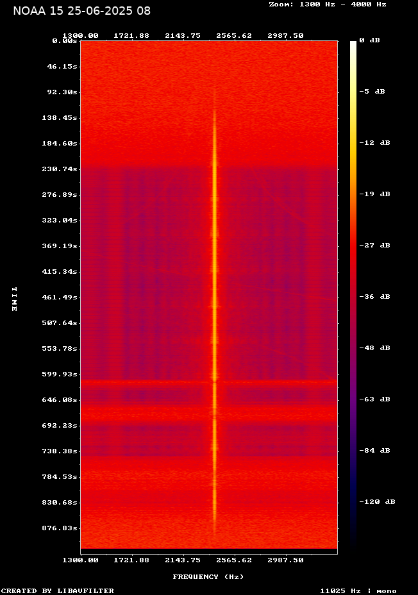Screen dimensions: 418x595
Task: Click the bottom axis label 2565.62
Action: pyautogui.click(x=234, y=560)
